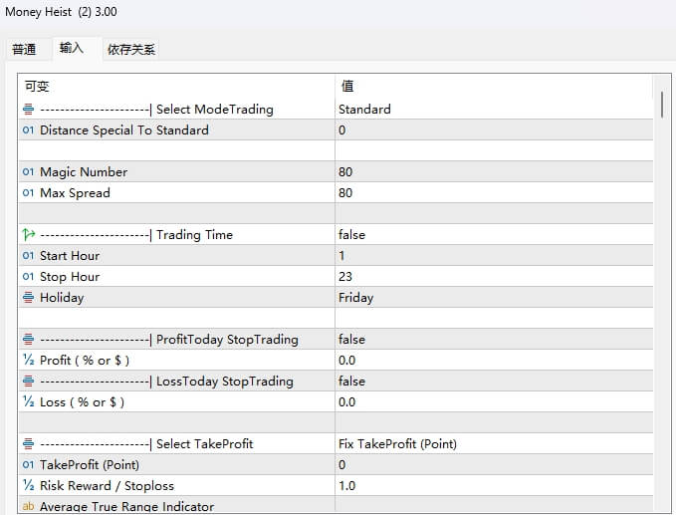This screenshot has height=515, width=676.
Task: Edit the TakeProfit (Point) value 0
Action: coord(494,465)
